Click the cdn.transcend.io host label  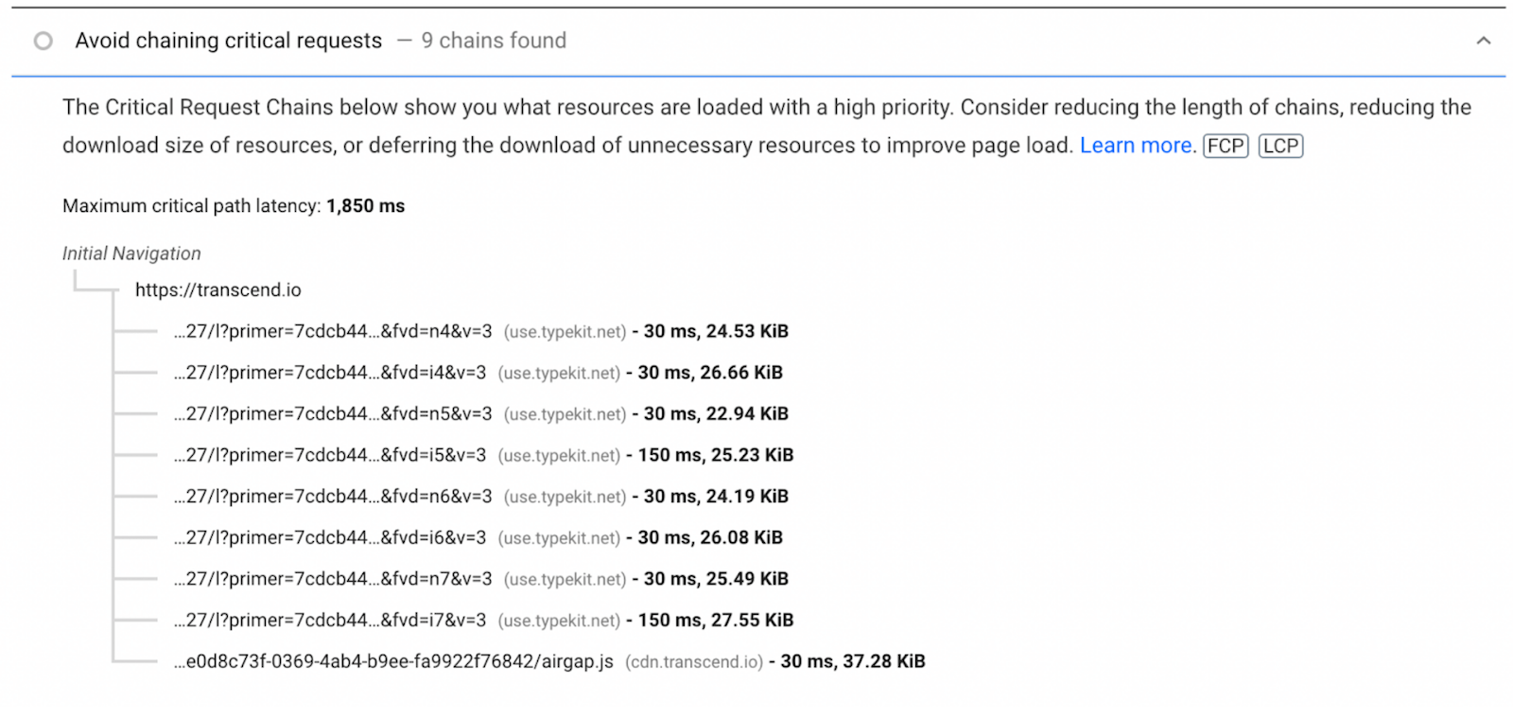694,662
